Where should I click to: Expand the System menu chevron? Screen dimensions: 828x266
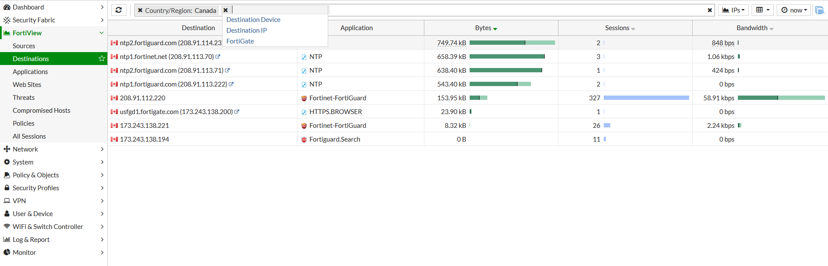(102, 162)
